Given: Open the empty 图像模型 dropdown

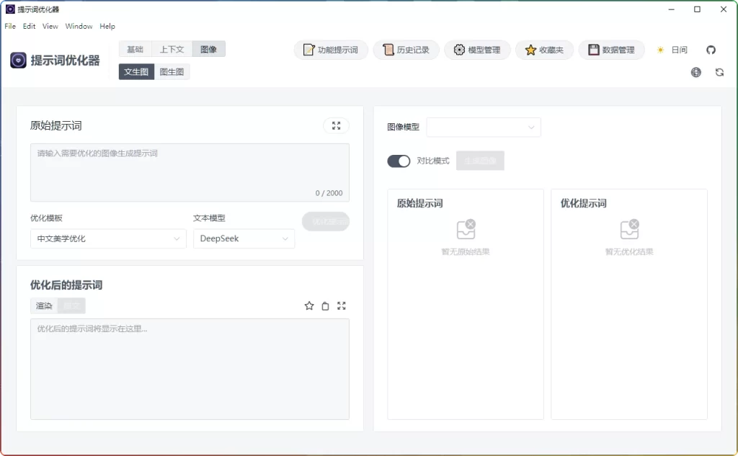Looking at the screenshot, I should [x=483, y=127].
